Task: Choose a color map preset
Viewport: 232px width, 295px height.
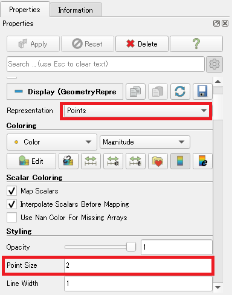Action: pyautogui.click(x=158, y=161)
